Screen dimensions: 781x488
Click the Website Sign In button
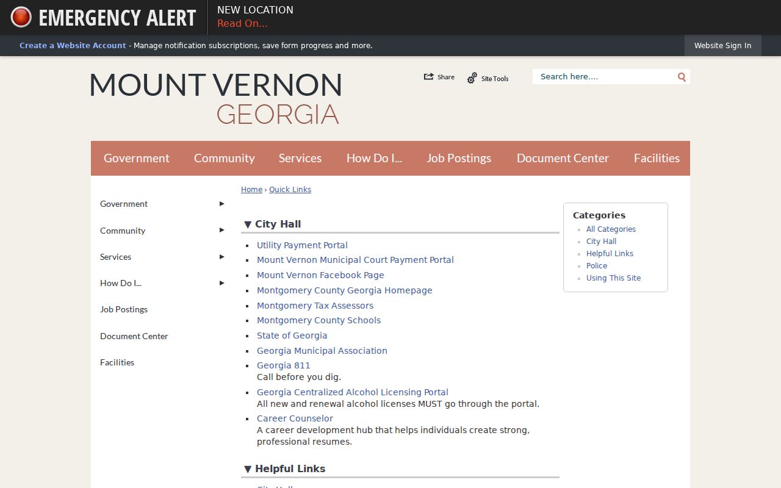(x=723, y=46)
